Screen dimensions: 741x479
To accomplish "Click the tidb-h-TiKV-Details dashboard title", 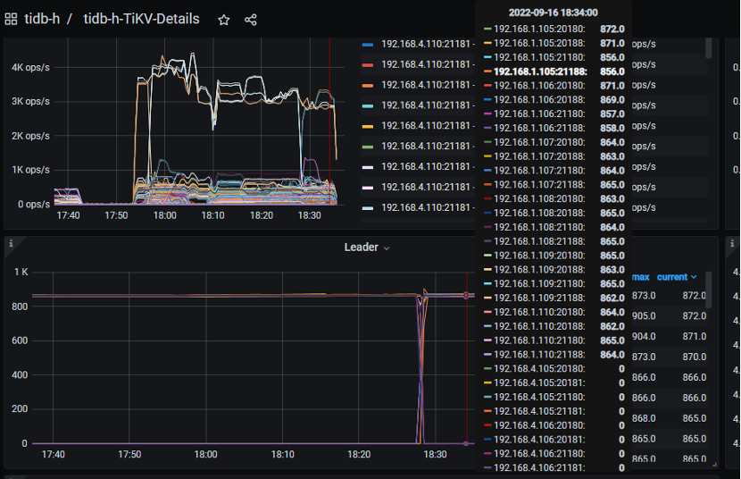I will pos(142,19).
